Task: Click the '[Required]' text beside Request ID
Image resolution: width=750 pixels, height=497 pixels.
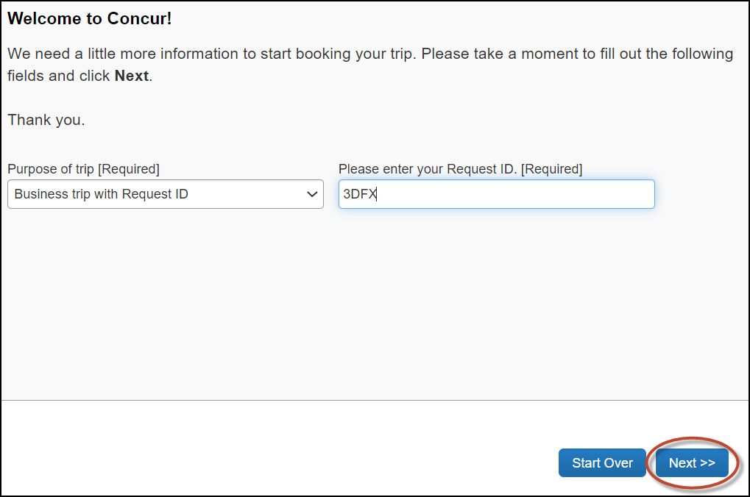Action: 551,169
